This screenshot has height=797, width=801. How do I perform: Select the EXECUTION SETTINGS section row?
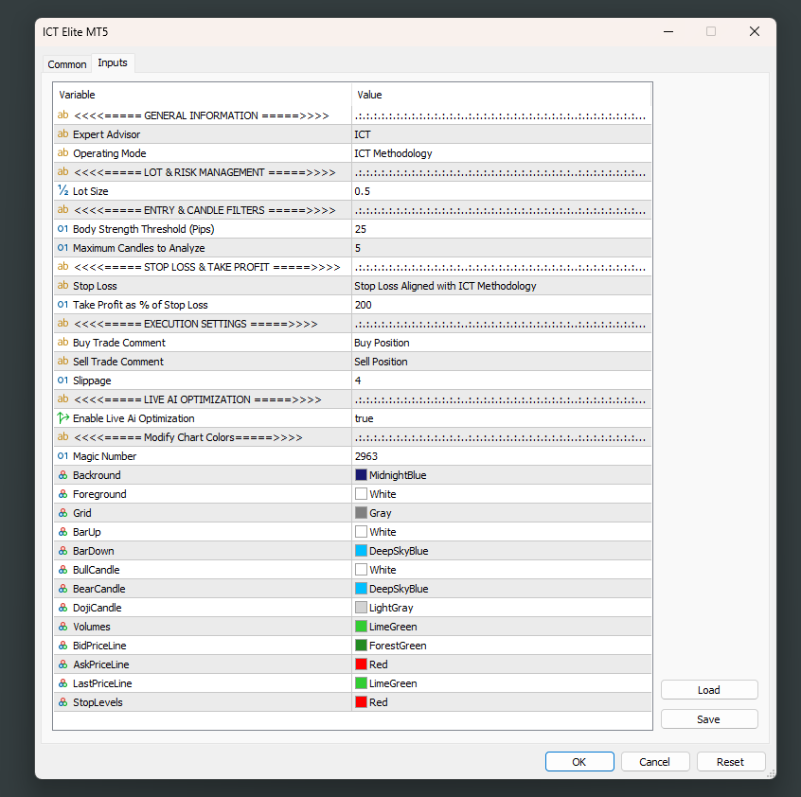(352, 323)
